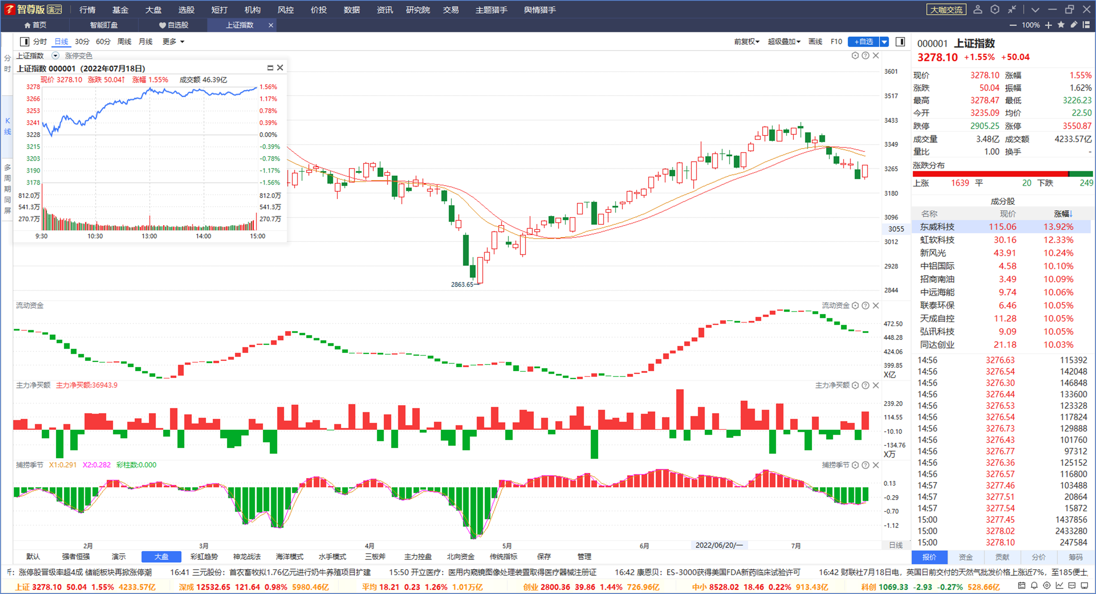Click the line chart icon in status bar
This screenshot has width=1096, height=594.
pyautogui.click(x=1060, y=586)
